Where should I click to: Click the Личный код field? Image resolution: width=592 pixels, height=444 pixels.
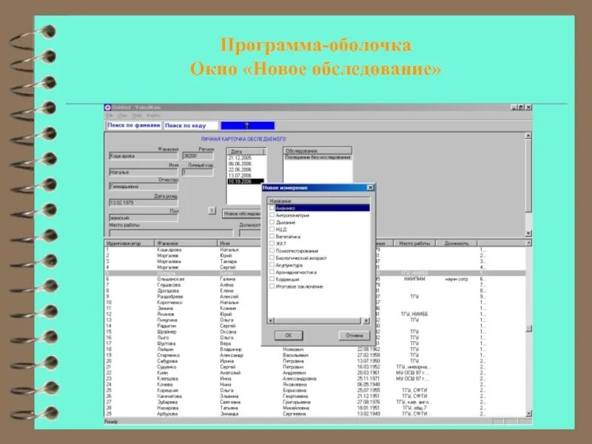tap(198, 172)
